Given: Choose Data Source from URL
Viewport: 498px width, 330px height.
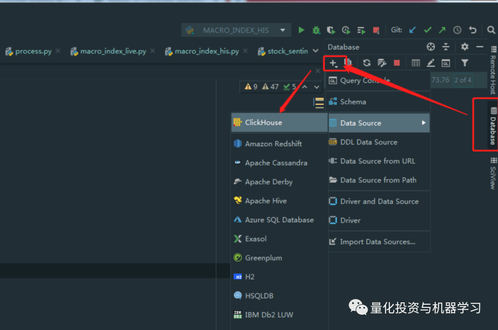Looking at the screenshot, I should tap(379, 161).
